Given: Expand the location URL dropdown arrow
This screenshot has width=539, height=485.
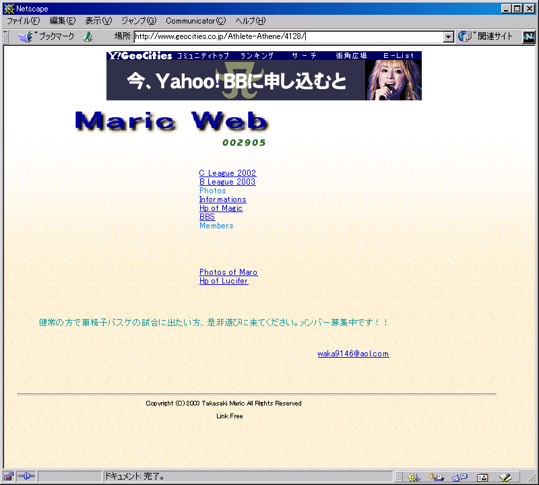Looking at the screenshot, I should (448, 37).
